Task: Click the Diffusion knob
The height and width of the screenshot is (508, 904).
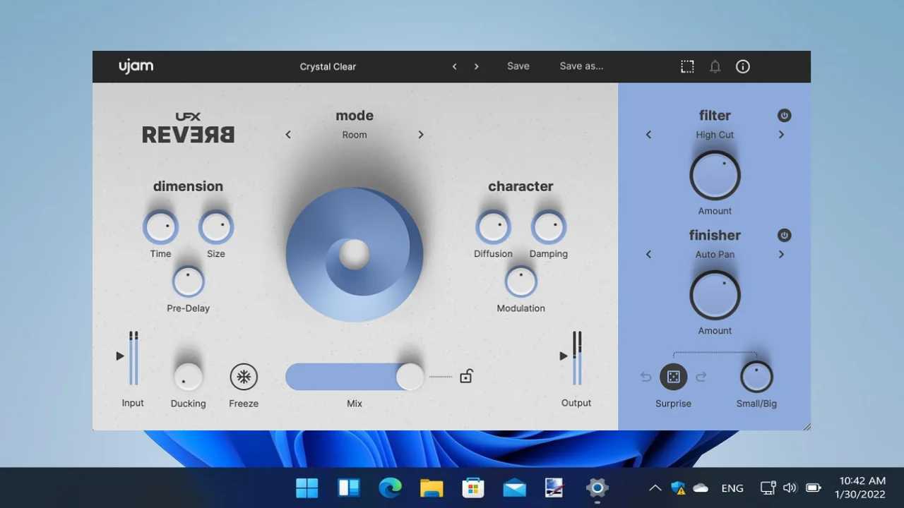Action: click(x=493, y=226)
